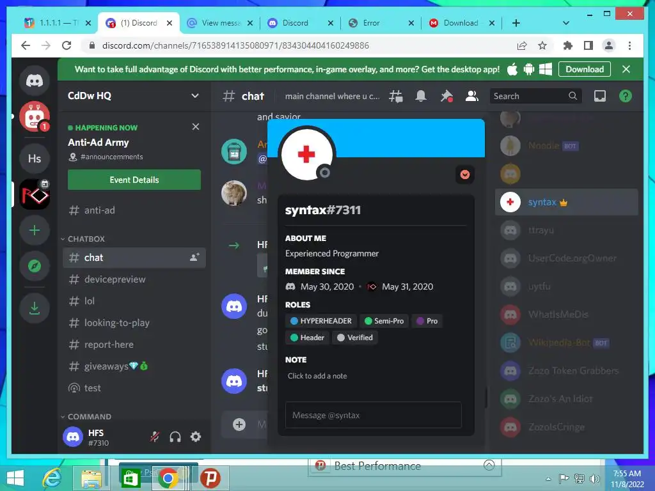655x491 pixels.
Task: Focus the Message @syntax input box
Action: (x=374, y=415)
